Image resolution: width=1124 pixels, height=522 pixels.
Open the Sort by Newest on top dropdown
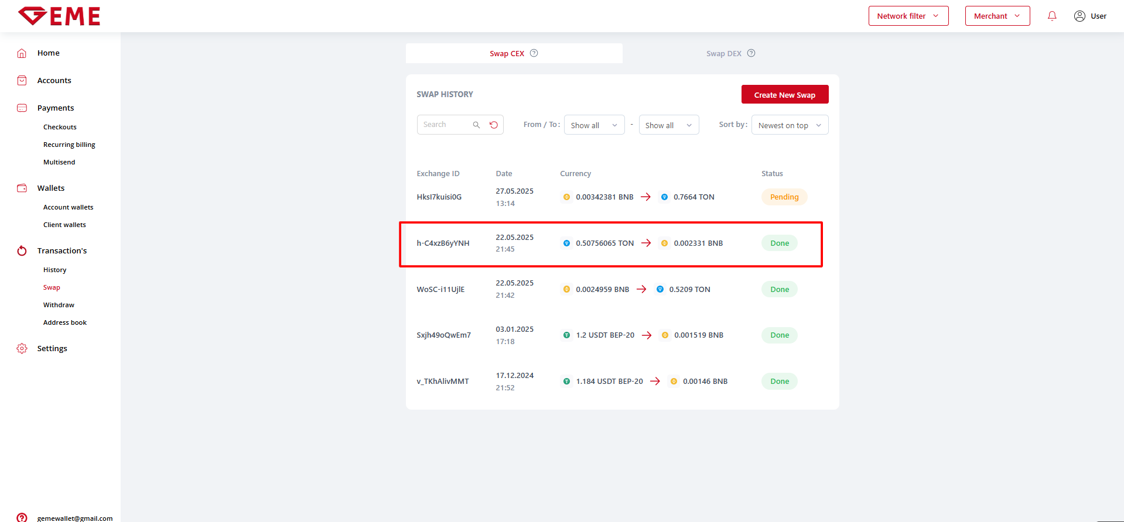pos(789,125)
